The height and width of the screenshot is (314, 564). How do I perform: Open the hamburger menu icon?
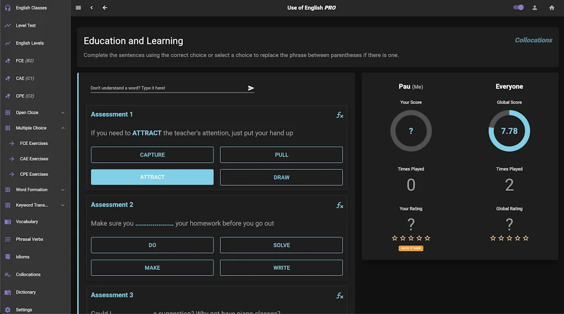coord(78,8)
